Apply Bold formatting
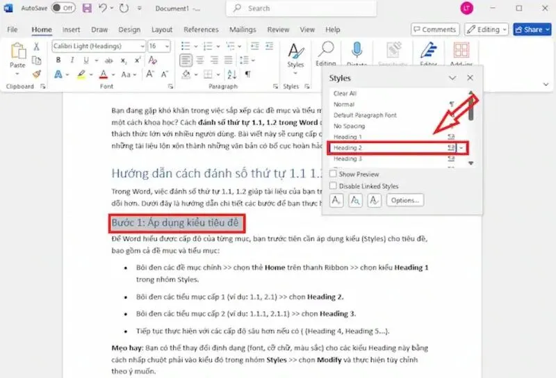 [x=58, y=60]
